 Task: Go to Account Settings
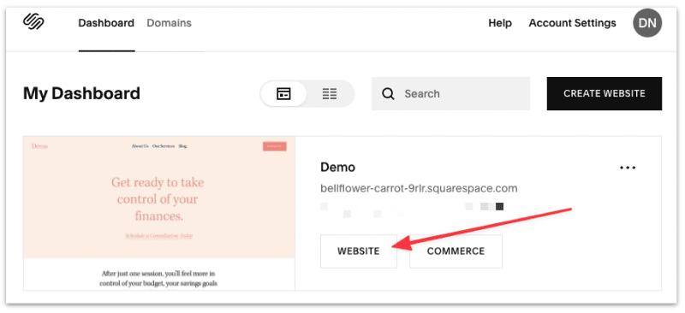pos(572,23)
